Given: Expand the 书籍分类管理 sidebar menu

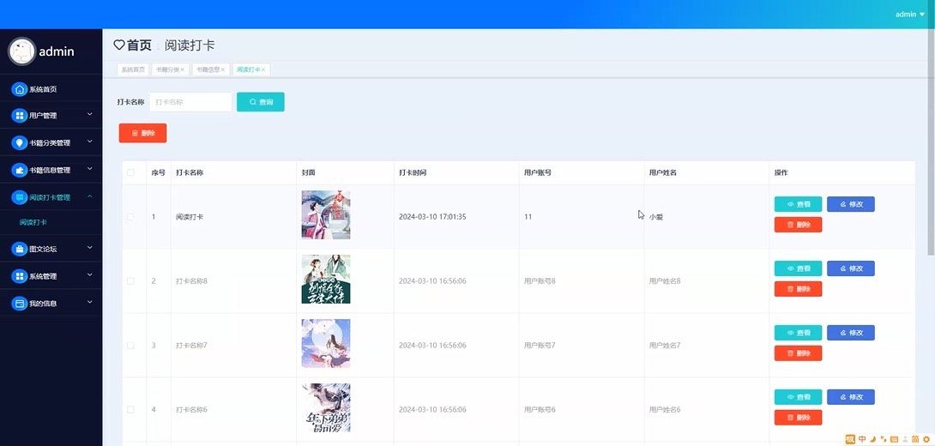Looking at the screenshot, I should click(90, 142).
